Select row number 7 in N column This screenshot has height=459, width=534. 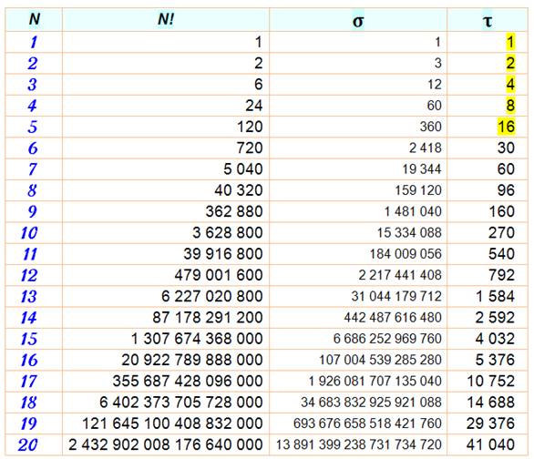tap(33, 169)
